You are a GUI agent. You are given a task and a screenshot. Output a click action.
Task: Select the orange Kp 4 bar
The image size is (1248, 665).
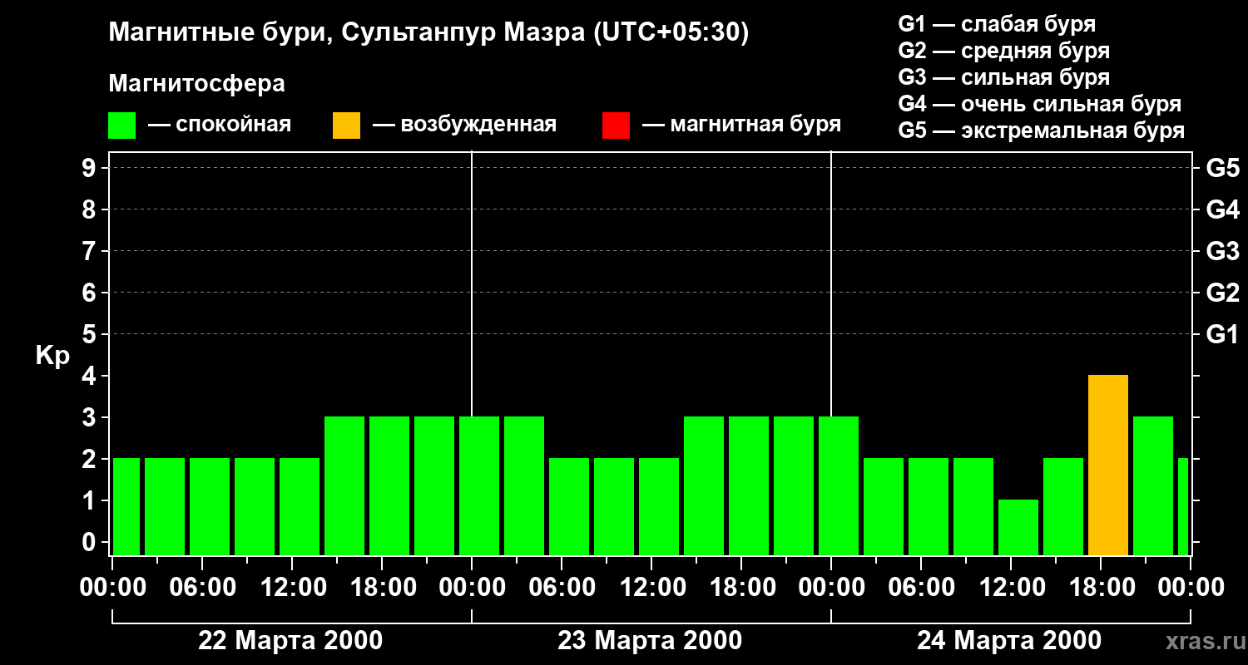point(1107,465)
